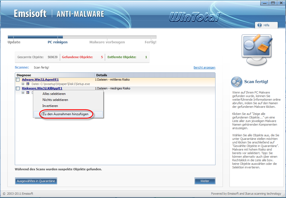Image resolution: width=286 pixels, height=198 pixels.
Task: Click the Details column header
Action: (x=155, y=75)
